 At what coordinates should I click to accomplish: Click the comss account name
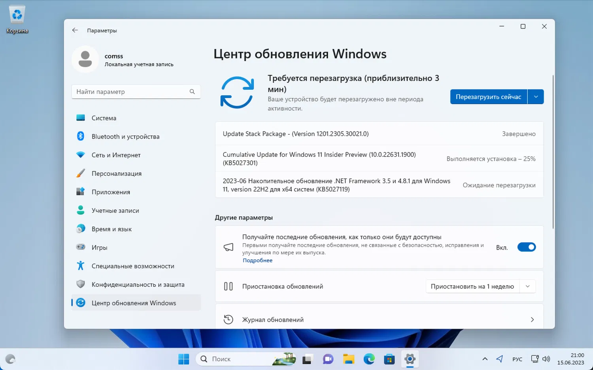click(x=114, y=56)
